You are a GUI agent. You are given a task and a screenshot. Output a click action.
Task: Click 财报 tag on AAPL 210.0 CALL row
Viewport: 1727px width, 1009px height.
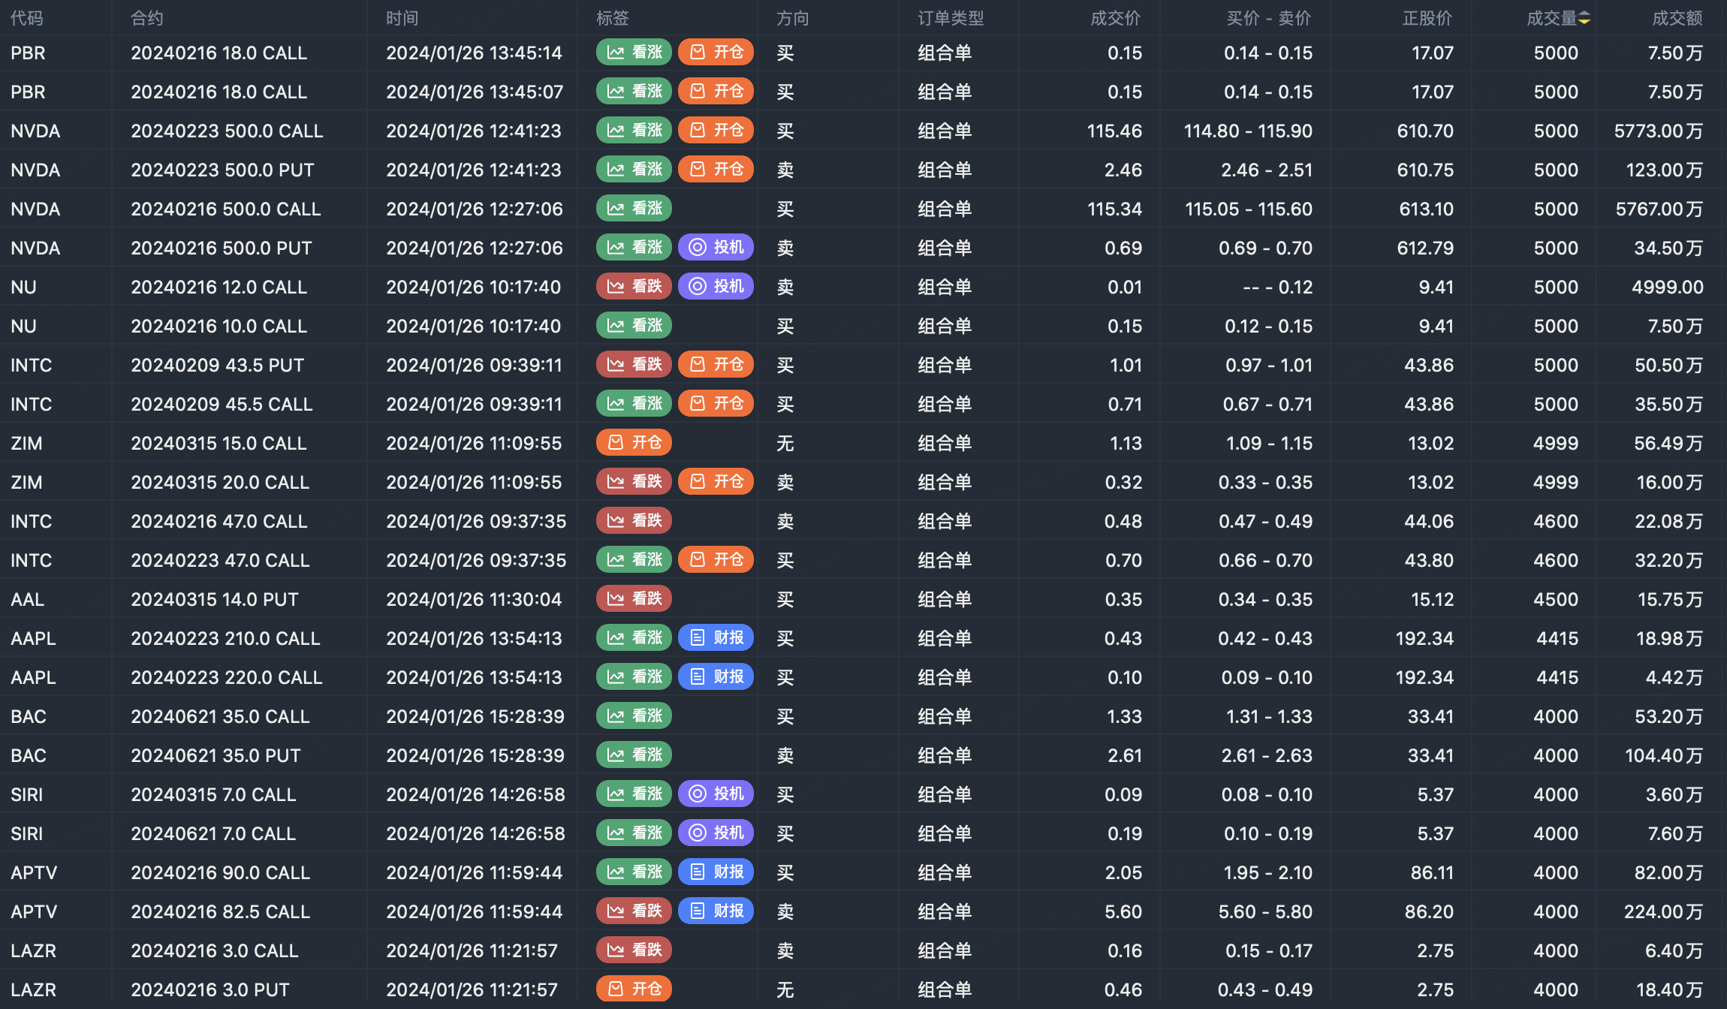tap(716, 638)
